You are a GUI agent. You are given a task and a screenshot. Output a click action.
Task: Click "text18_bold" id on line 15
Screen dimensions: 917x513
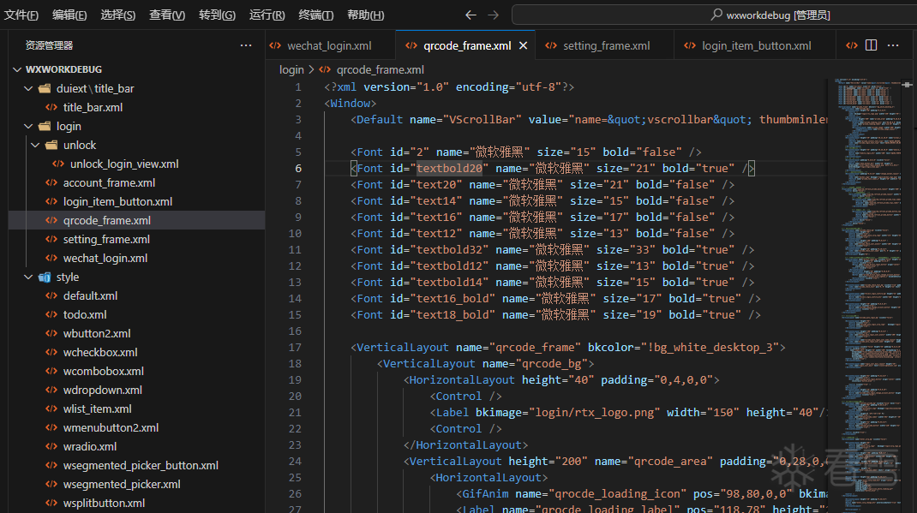(x=453, y=314)
